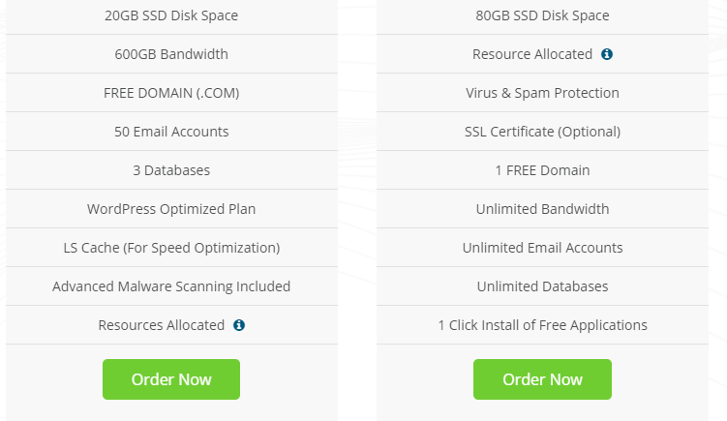
Task: Select the 80GB SSD Disk Space row
Action: (542, 15)
